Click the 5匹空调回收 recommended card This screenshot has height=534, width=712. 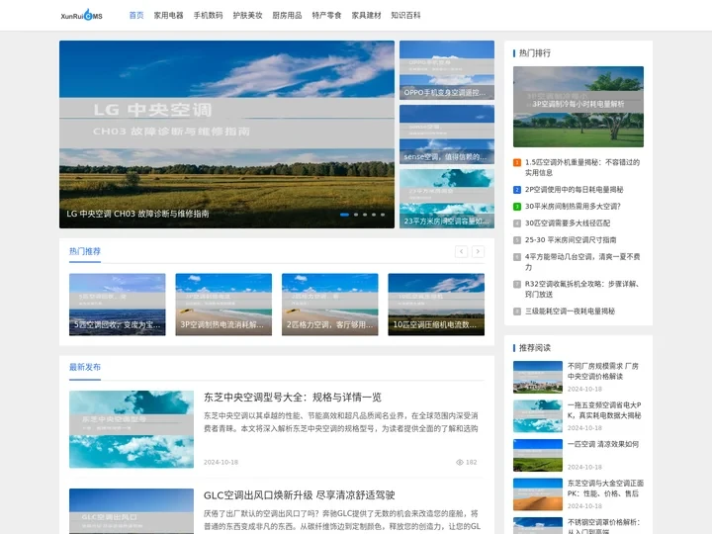click(x=117, y=305)
